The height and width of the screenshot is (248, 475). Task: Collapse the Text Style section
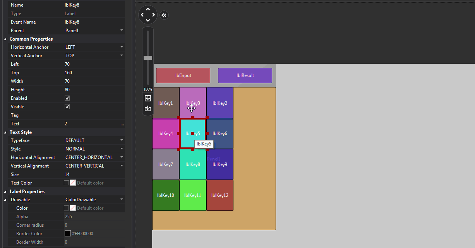coord(5,132)
